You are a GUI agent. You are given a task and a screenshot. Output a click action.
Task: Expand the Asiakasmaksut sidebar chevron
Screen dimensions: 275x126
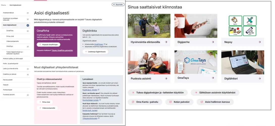(28, 13)
